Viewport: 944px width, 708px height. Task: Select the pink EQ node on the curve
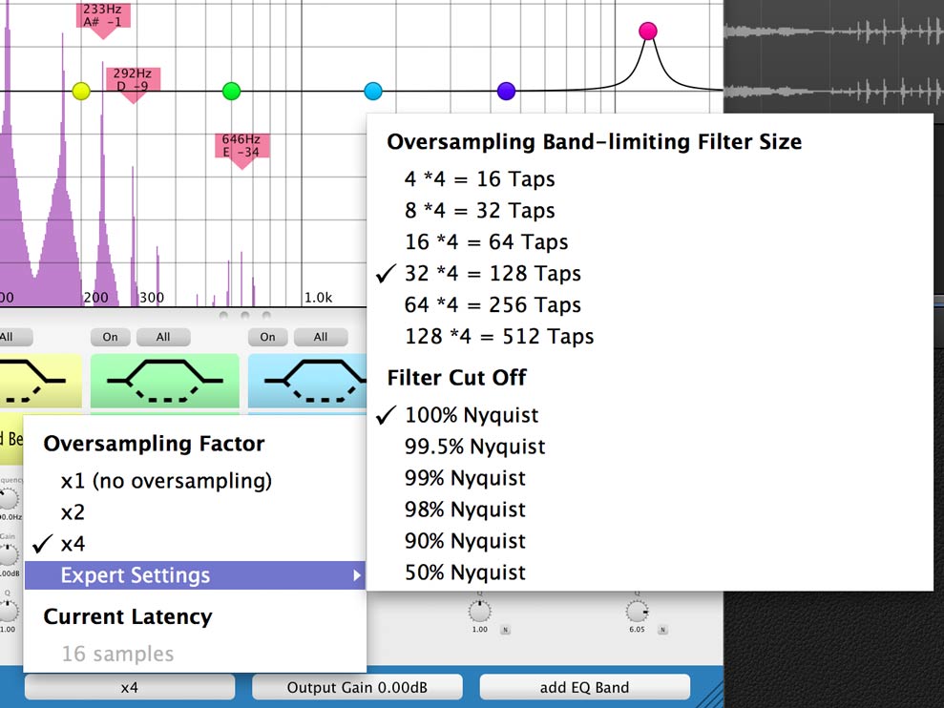[x=648, y=30]
